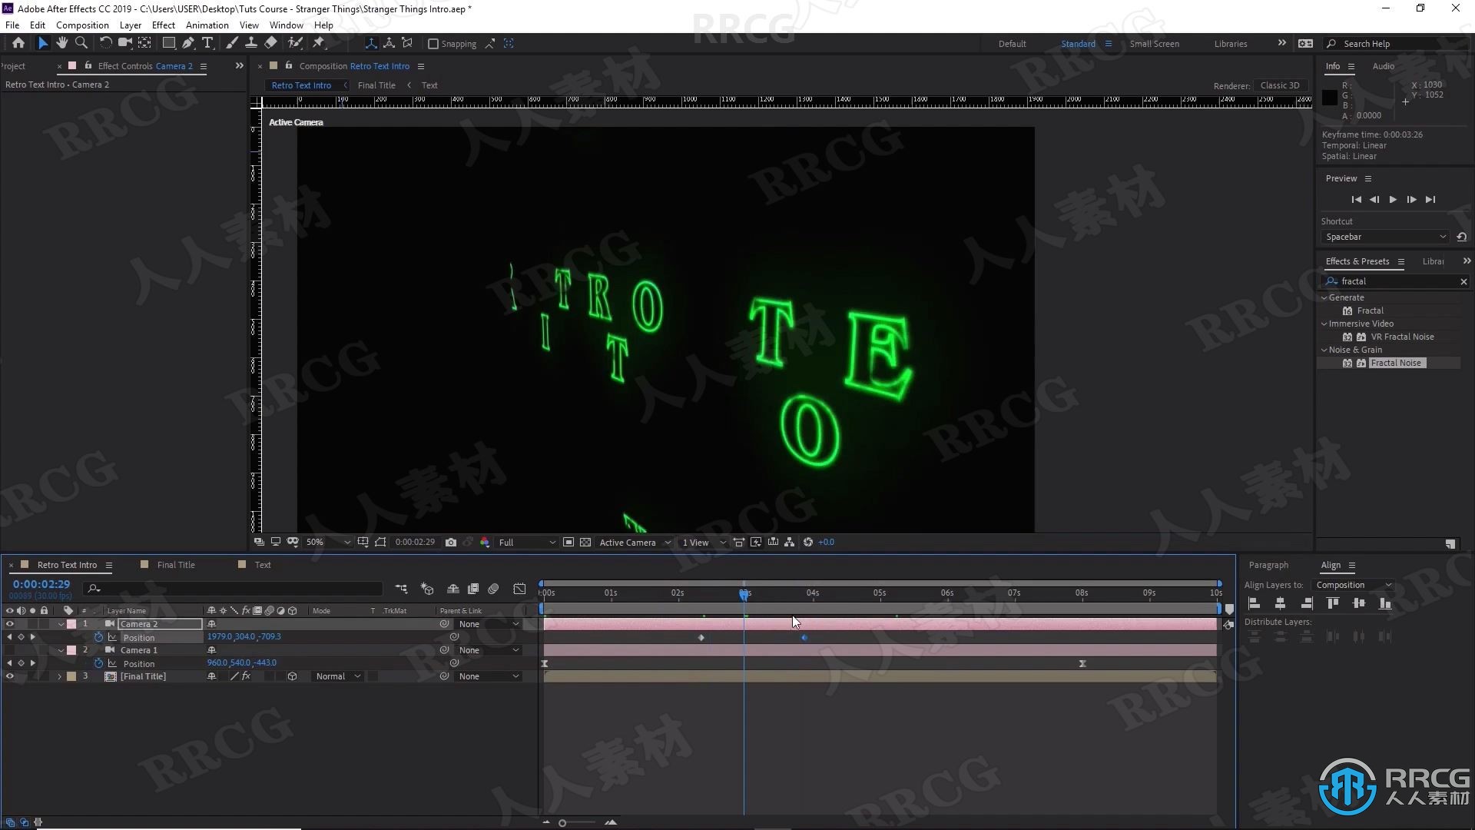Click the Final Title composition tab
This screenshot has width=1475, height=830.
[x=375, y=85]
